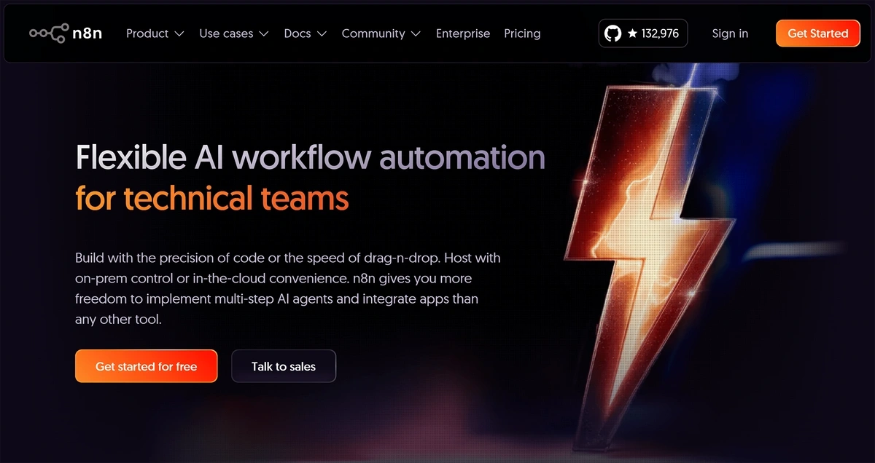The height and width of the screenshot is (463, 875).
Task: Open the Product menu
Action: point(155,33)
